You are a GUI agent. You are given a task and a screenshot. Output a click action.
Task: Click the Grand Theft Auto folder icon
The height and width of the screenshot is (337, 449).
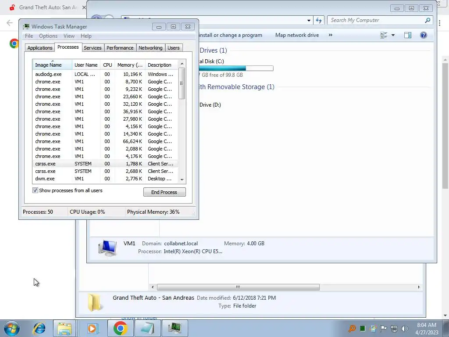[95, 302]
